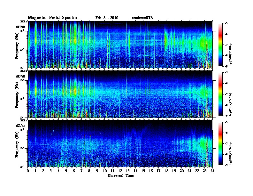
Task: Click hour 9 on the time axis
Action: [x=97, y=171]
